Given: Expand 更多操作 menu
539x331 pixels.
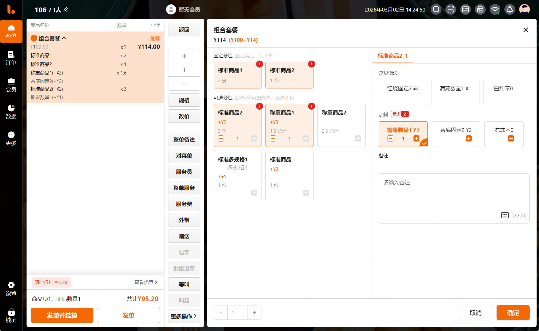Looking at the screenshot, I should [184, 316].
